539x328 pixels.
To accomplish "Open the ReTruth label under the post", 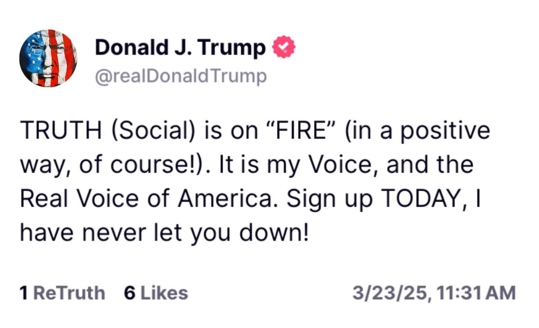I will (x=69, y=293).
